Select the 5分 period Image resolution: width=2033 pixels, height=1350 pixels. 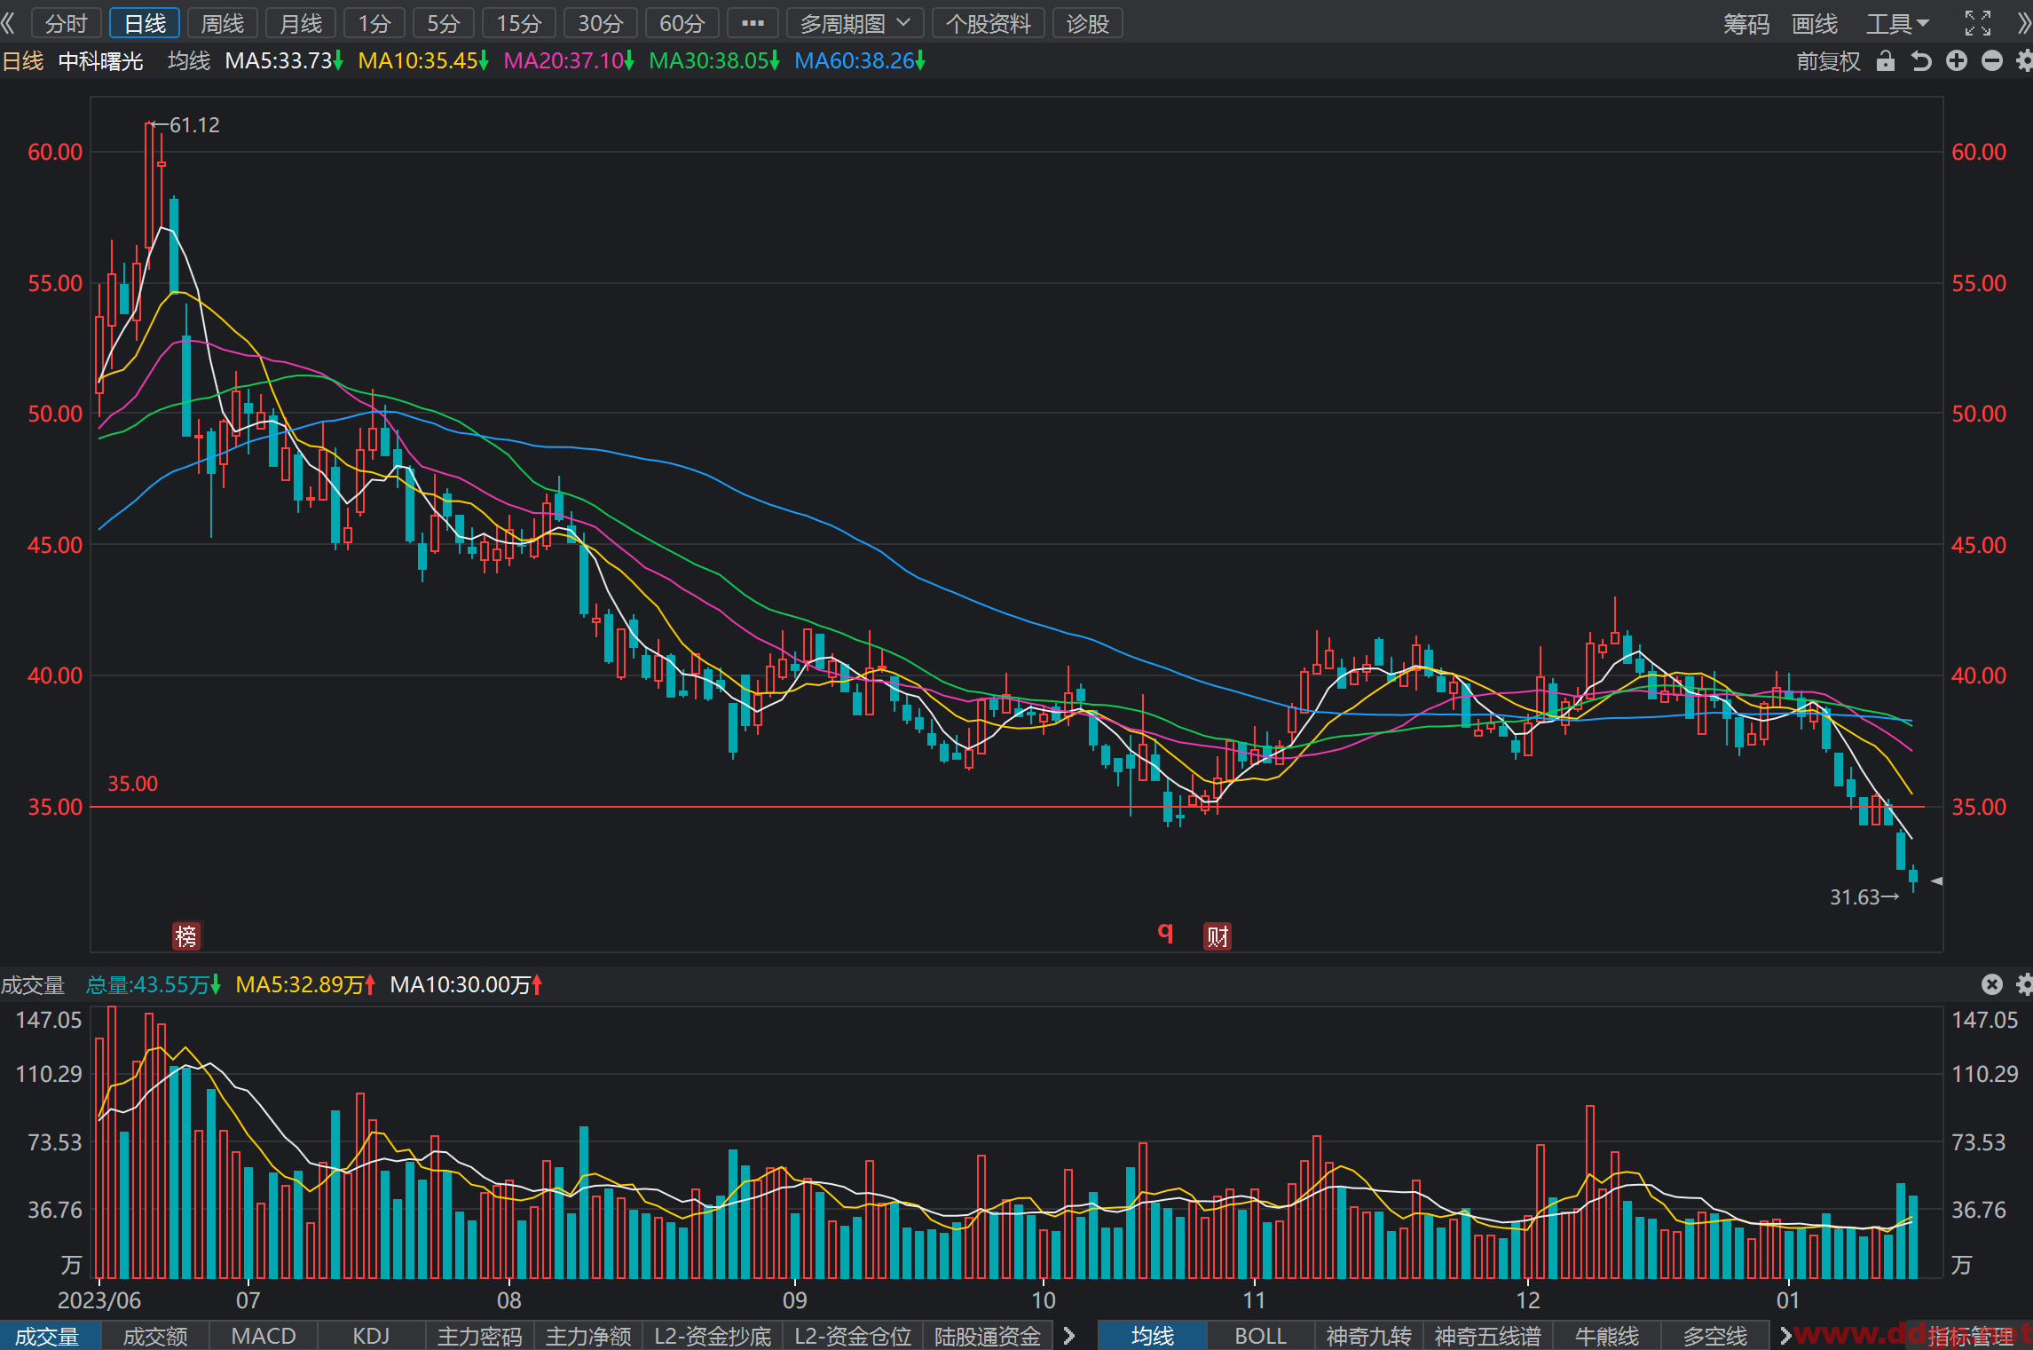tap(444, 23)
